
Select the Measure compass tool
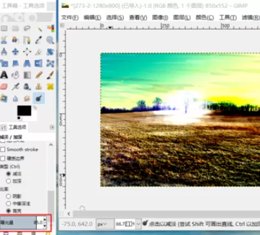click(x=4, y=52)
